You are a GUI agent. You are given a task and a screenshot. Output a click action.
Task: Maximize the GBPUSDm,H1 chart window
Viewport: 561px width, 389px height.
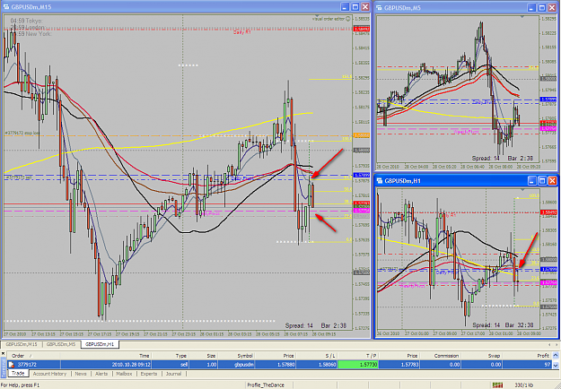[542, 181]
